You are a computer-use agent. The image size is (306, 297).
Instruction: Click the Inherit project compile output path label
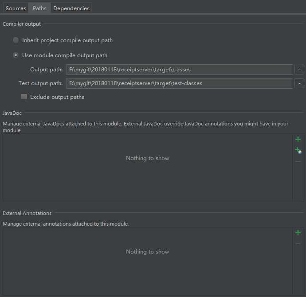point(67,40)
